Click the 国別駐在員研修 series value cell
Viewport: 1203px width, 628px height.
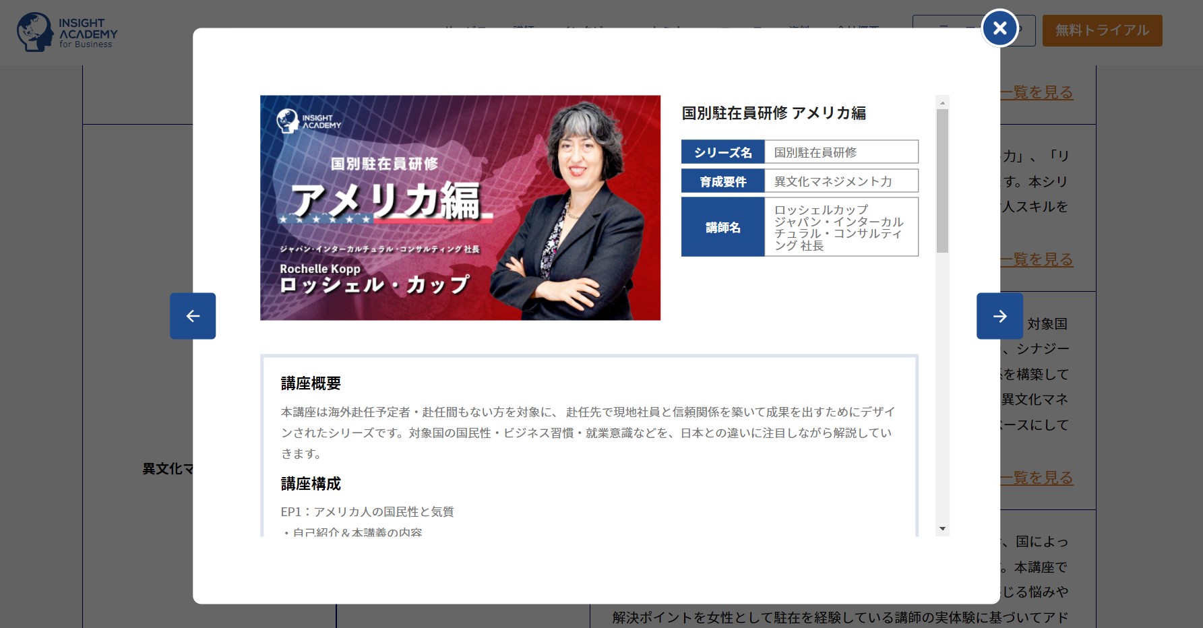(x=841, y=152)
